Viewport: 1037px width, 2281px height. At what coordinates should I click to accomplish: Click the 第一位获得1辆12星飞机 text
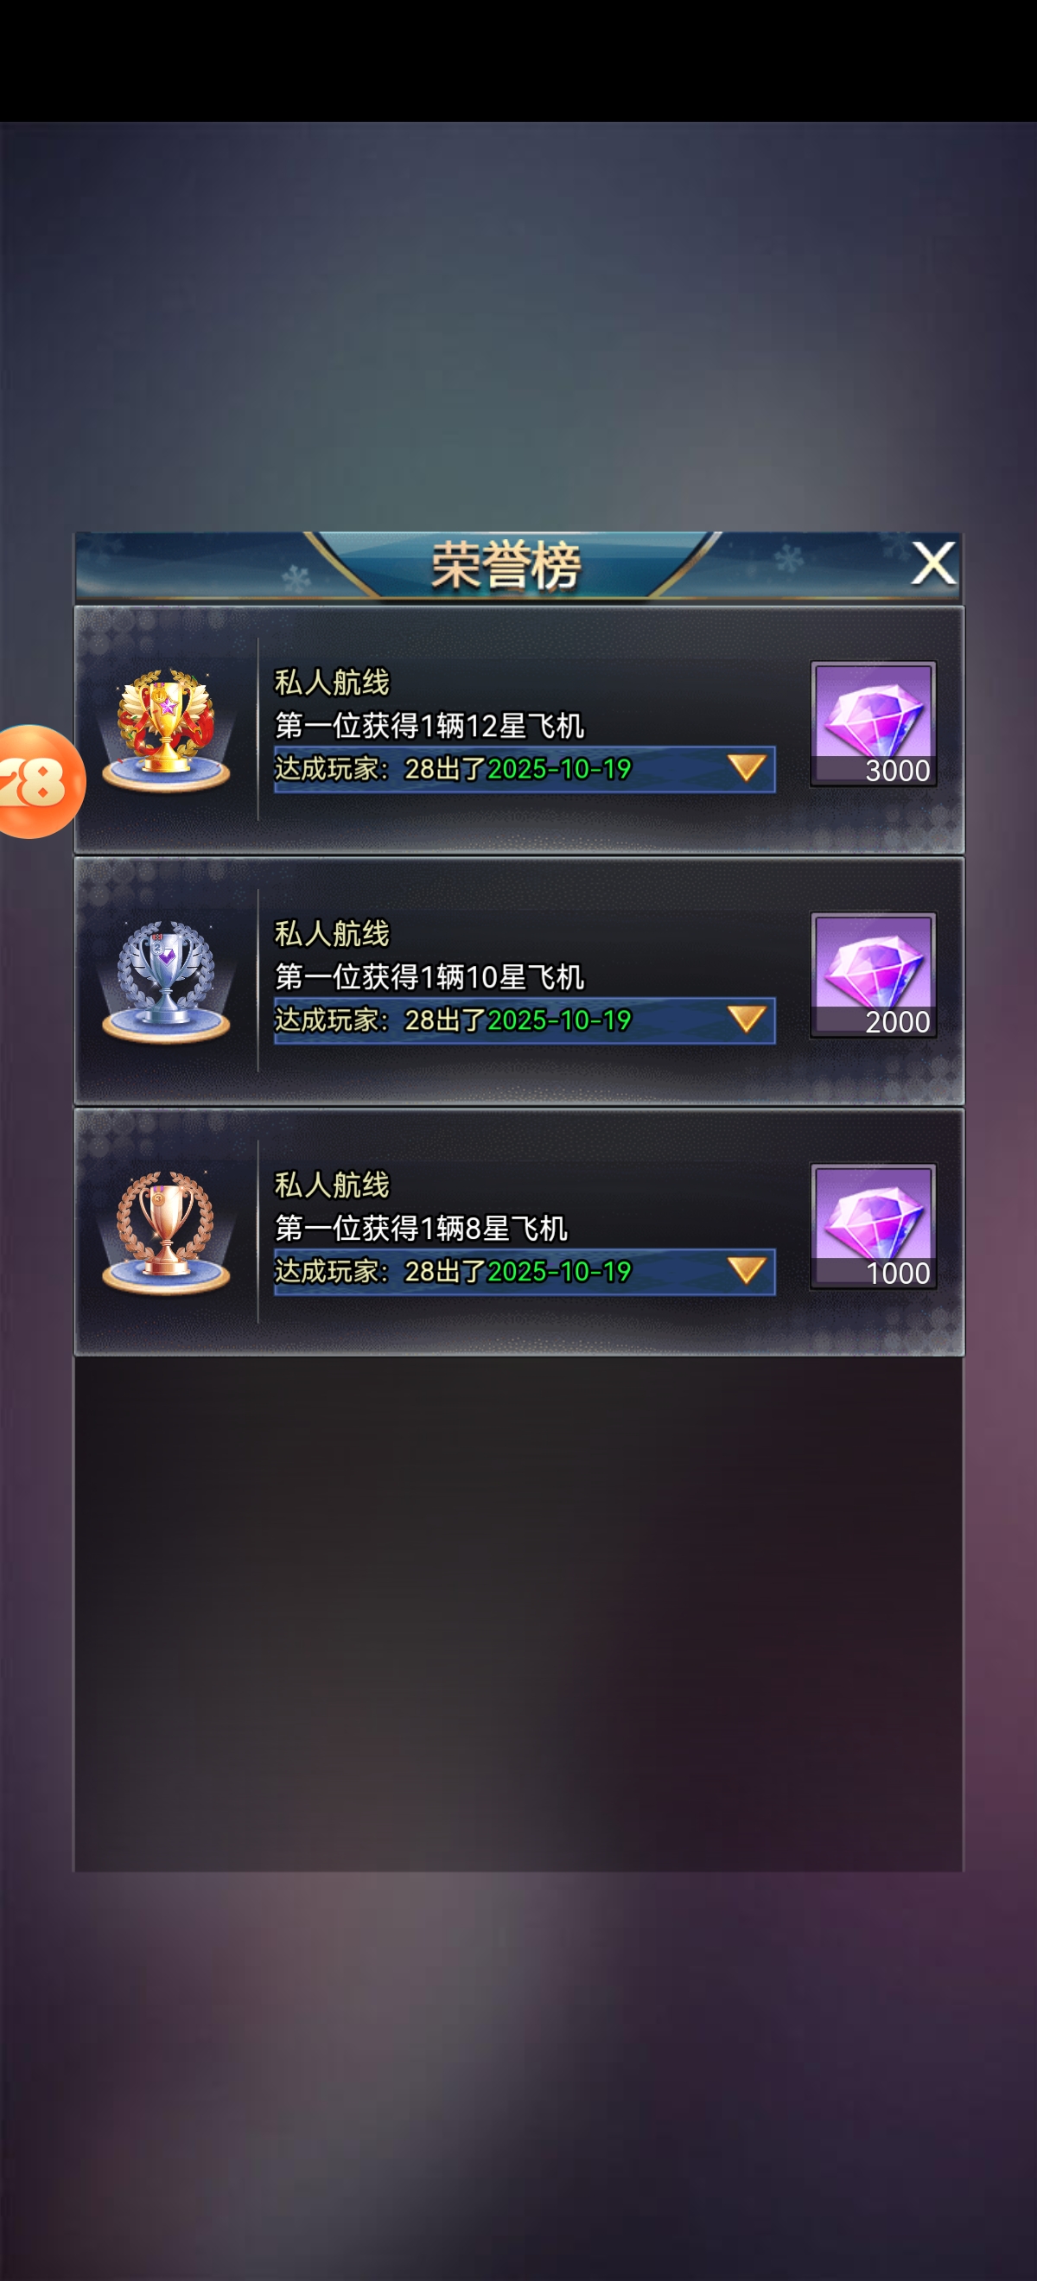(x=429, y=726)
